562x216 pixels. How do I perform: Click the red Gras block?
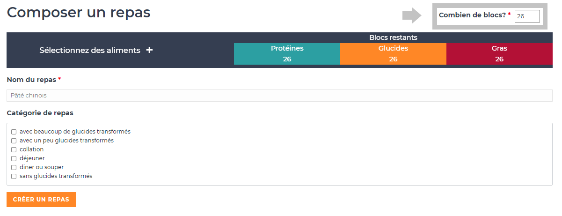pyautogui.click(x=499, y=54)
